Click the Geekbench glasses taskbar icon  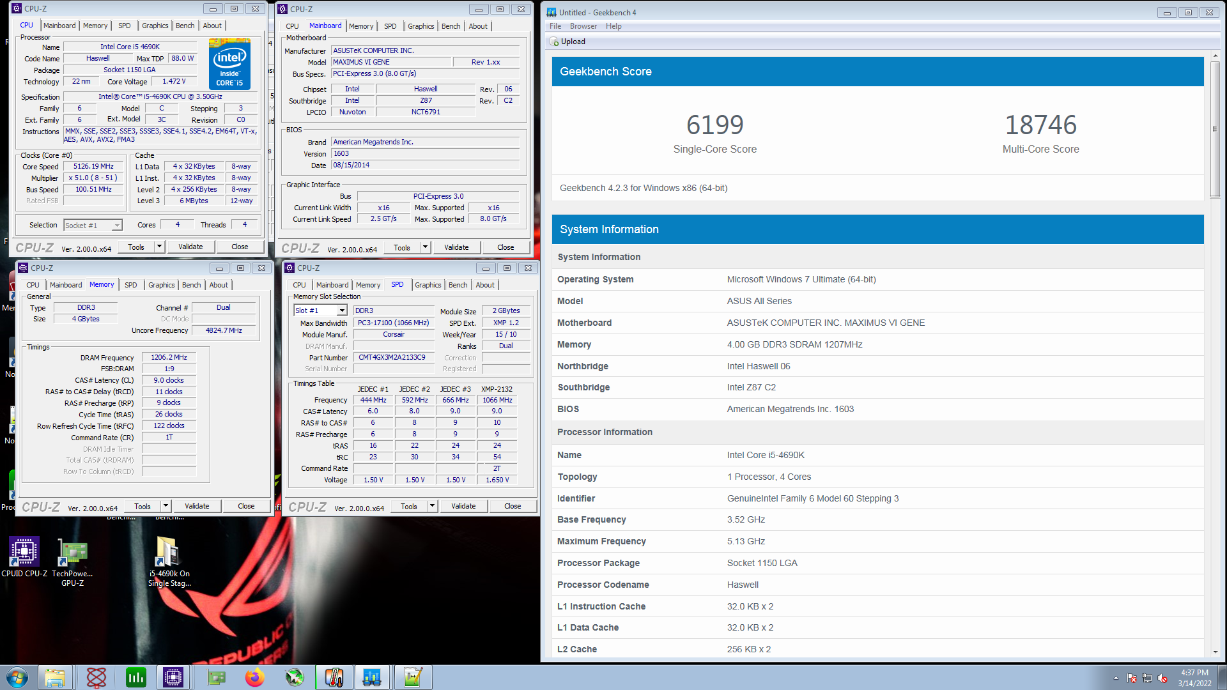coord(372,677)
